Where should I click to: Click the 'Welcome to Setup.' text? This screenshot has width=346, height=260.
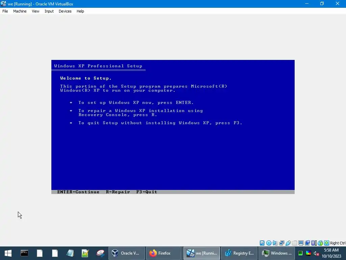86,78
